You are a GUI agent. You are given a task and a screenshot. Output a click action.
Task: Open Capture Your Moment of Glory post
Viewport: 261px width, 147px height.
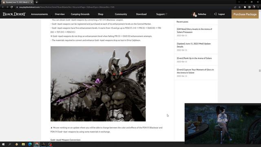(x=195, y=71)
